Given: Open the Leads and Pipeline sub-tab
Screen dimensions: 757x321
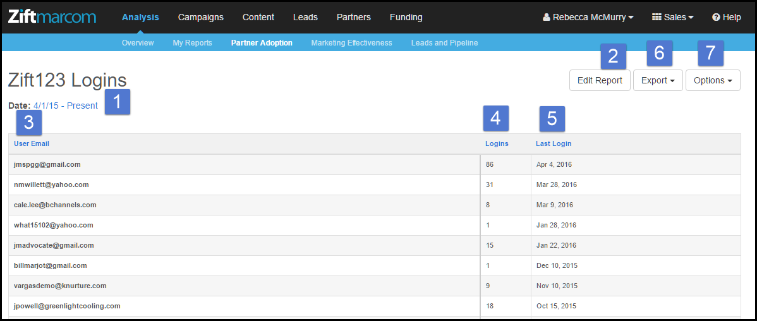Looking at the screenshot, I should tap(445, 43).
